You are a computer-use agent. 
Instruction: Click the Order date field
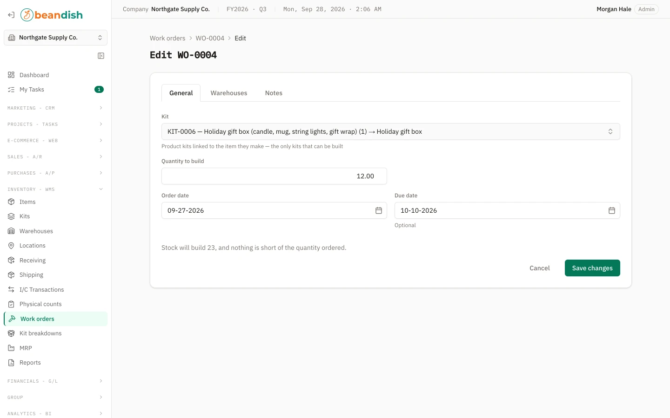[274, 210]
